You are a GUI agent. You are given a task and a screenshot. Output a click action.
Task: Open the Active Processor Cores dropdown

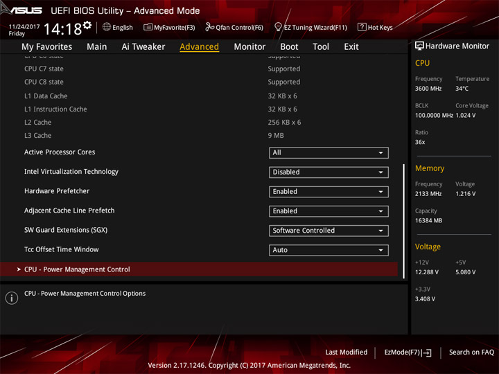pyautogui.click(x=329, y=152)
